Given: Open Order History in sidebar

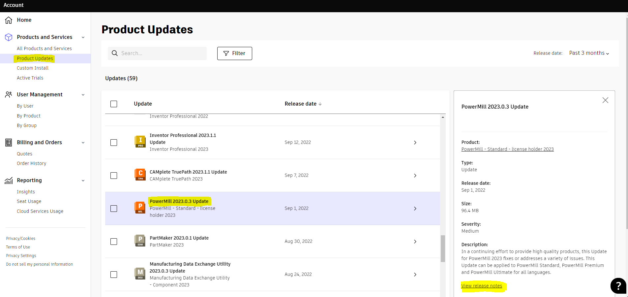Looking at the screenshot, I should point(32,163).
